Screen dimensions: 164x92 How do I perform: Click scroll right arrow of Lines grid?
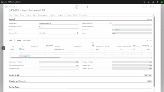151,58
